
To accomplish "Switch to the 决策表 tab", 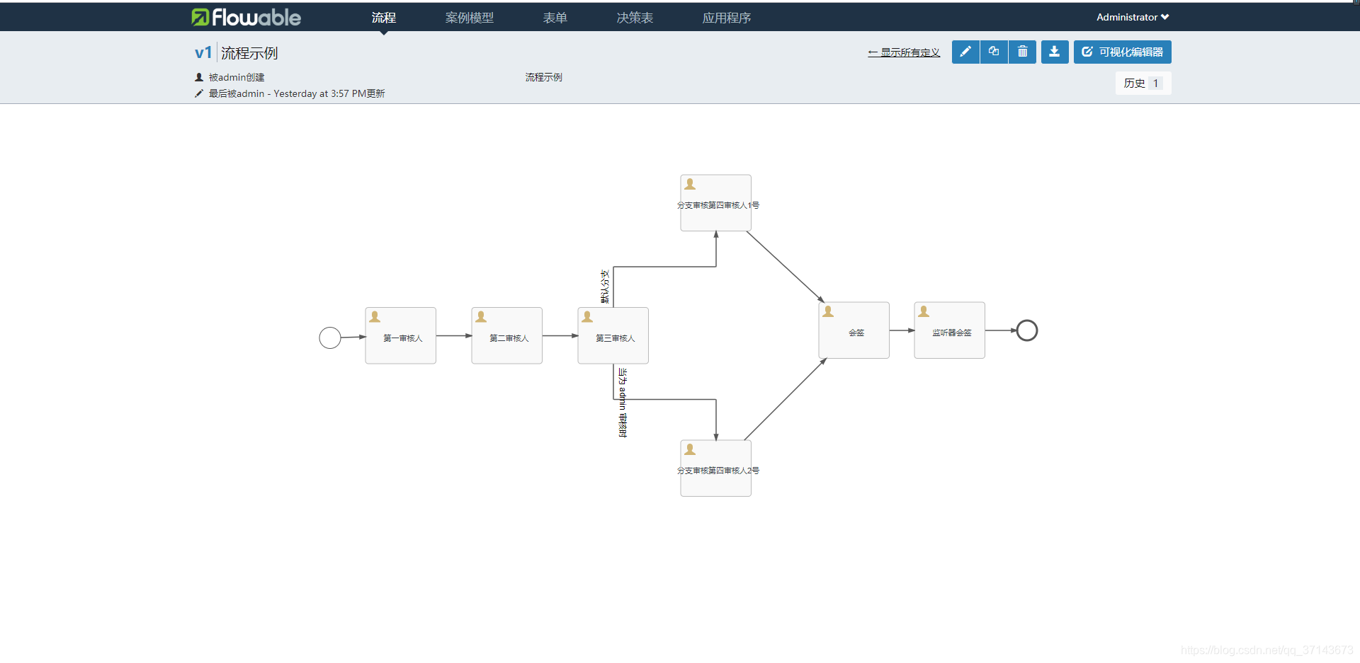I will (x=635, y=18).
